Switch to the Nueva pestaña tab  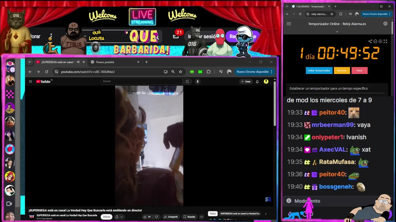click(x=115, y=62)
